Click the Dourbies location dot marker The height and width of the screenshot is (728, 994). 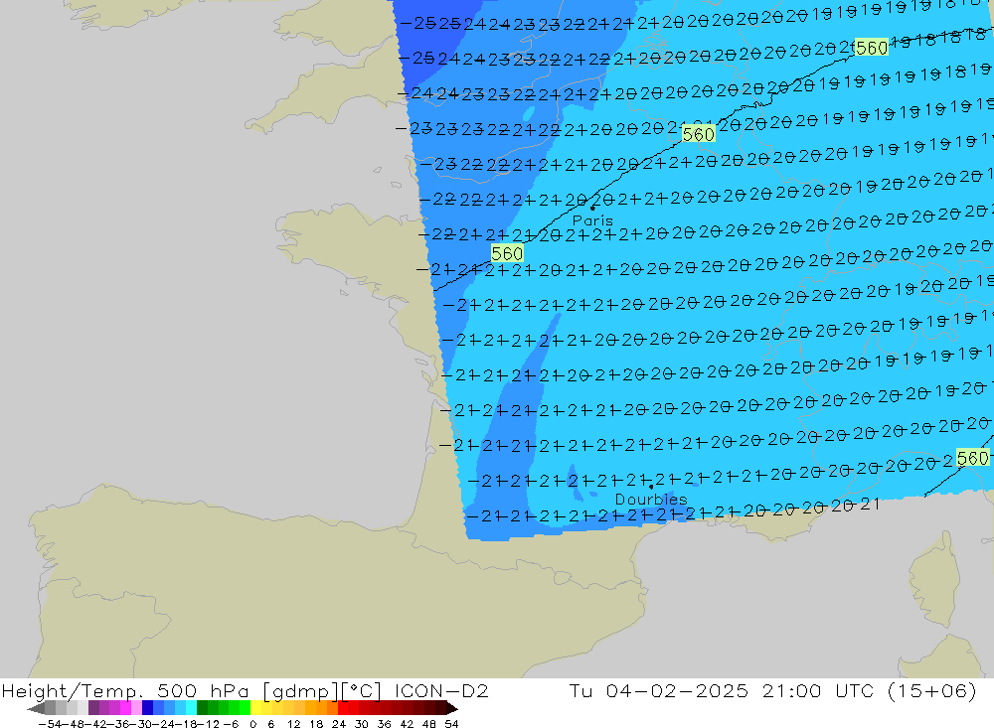coord(651,487)
